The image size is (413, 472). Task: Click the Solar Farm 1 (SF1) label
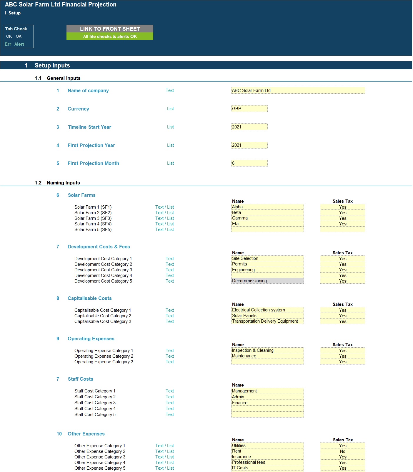[x=93, y=207]
